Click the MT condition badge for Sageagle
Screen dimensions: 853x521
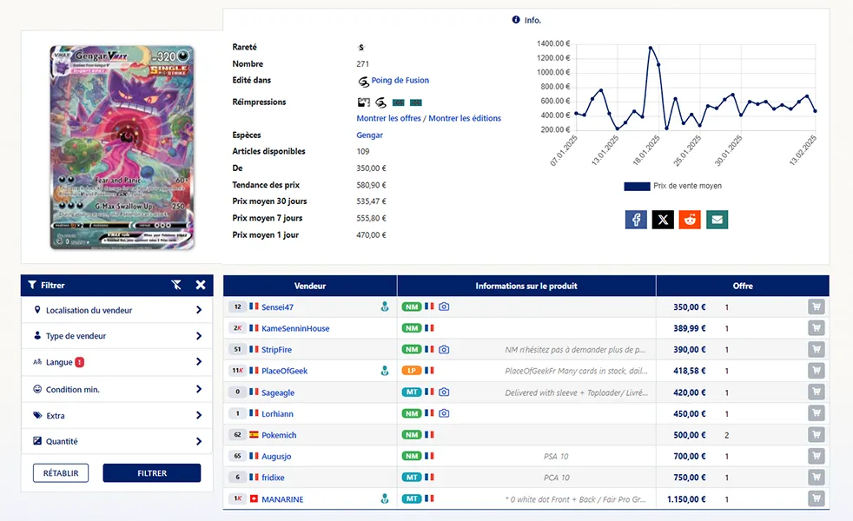point(412,392)
